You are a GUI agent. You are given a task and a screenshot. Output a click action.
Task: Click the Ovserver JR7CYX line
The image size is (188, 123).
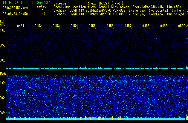[x=88, y=3]
